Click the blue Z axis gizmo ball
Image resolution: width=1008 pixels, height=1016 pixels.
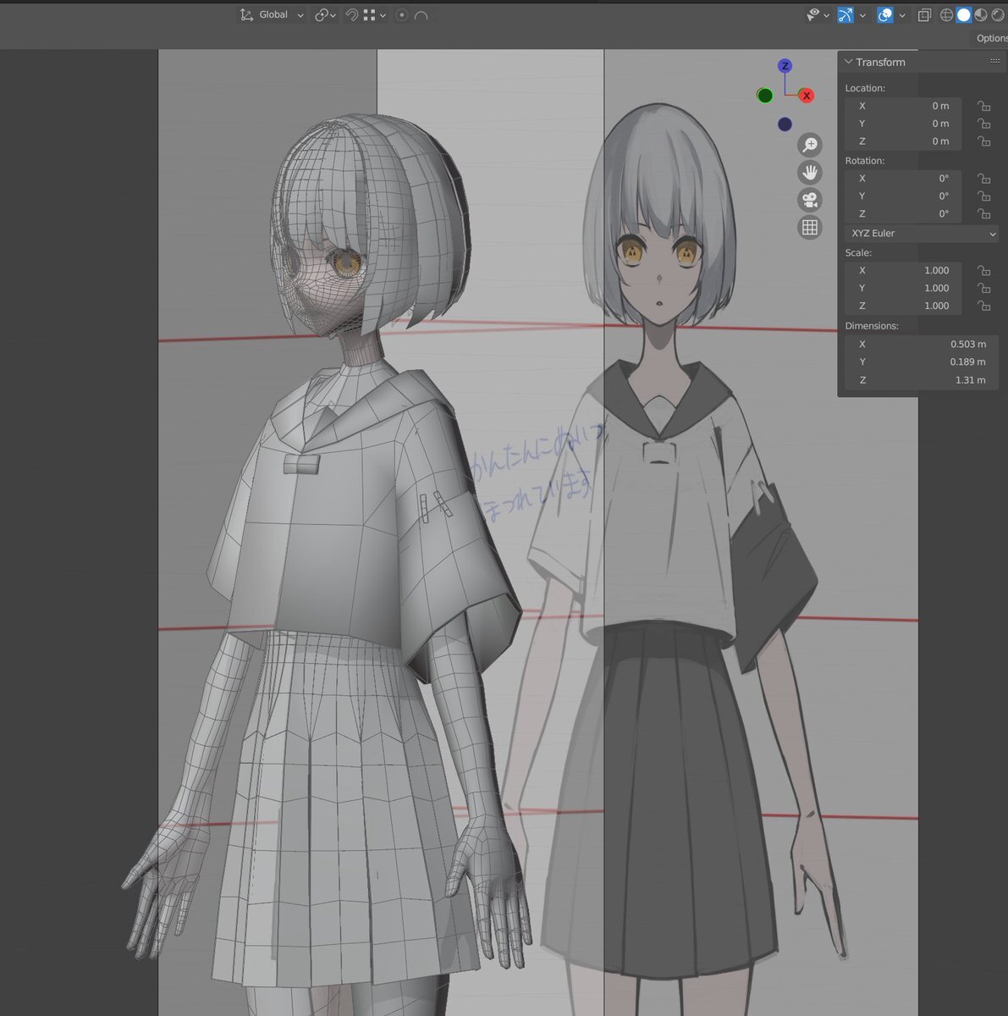point(785,66)
